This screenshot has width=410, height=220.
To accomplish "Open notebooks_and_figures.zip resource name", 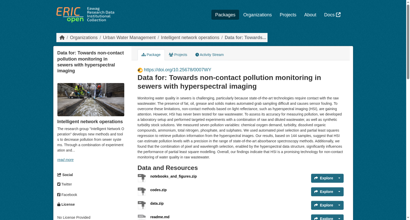I will click(x=173, y=176).
